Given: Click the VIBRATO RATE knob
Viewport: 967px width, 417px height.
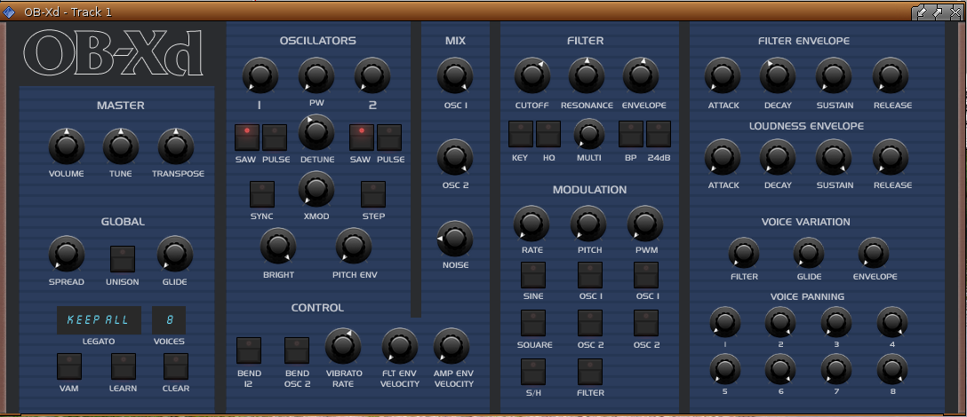Looking at the screenshot, I should [x=343, y=345].
